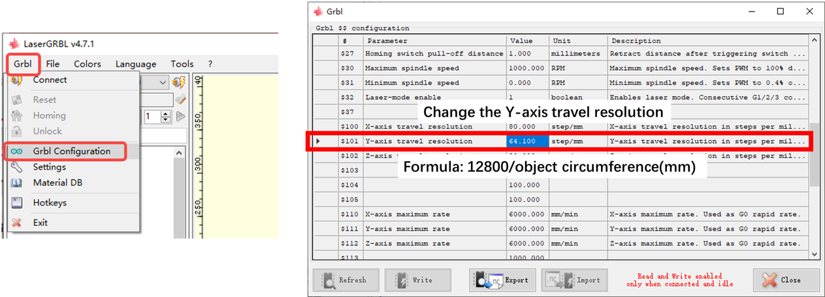Open the Colors menu
This screenshot has height=297, width=825.
(x=87, y=64)
